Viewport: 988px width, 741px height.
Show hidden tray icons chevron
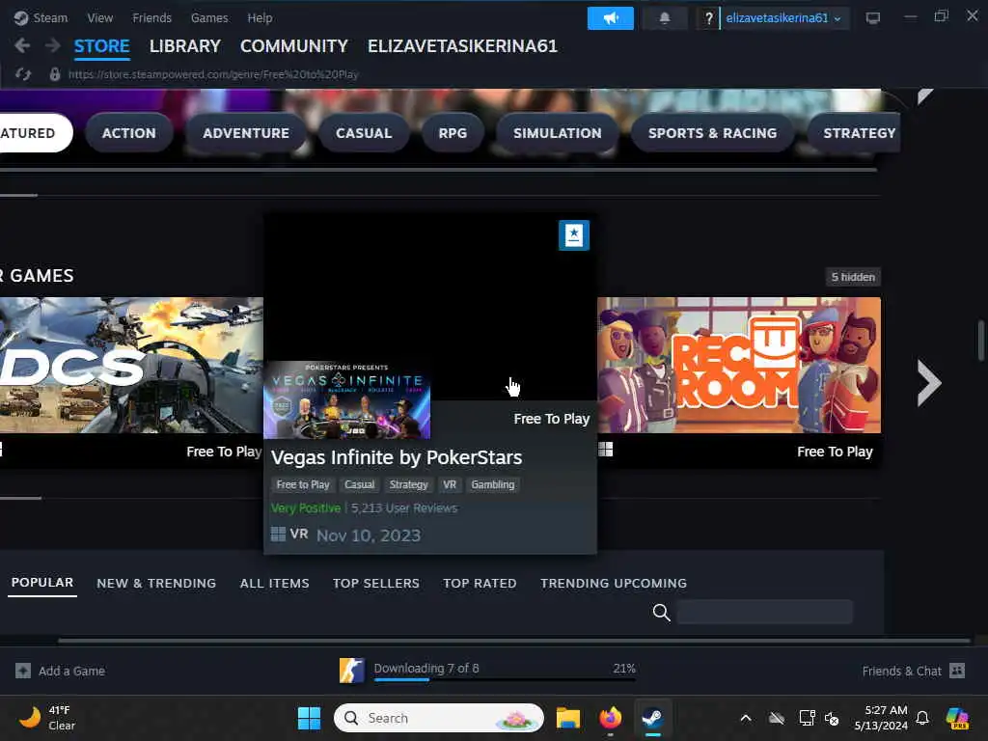(x=746, y=718)
